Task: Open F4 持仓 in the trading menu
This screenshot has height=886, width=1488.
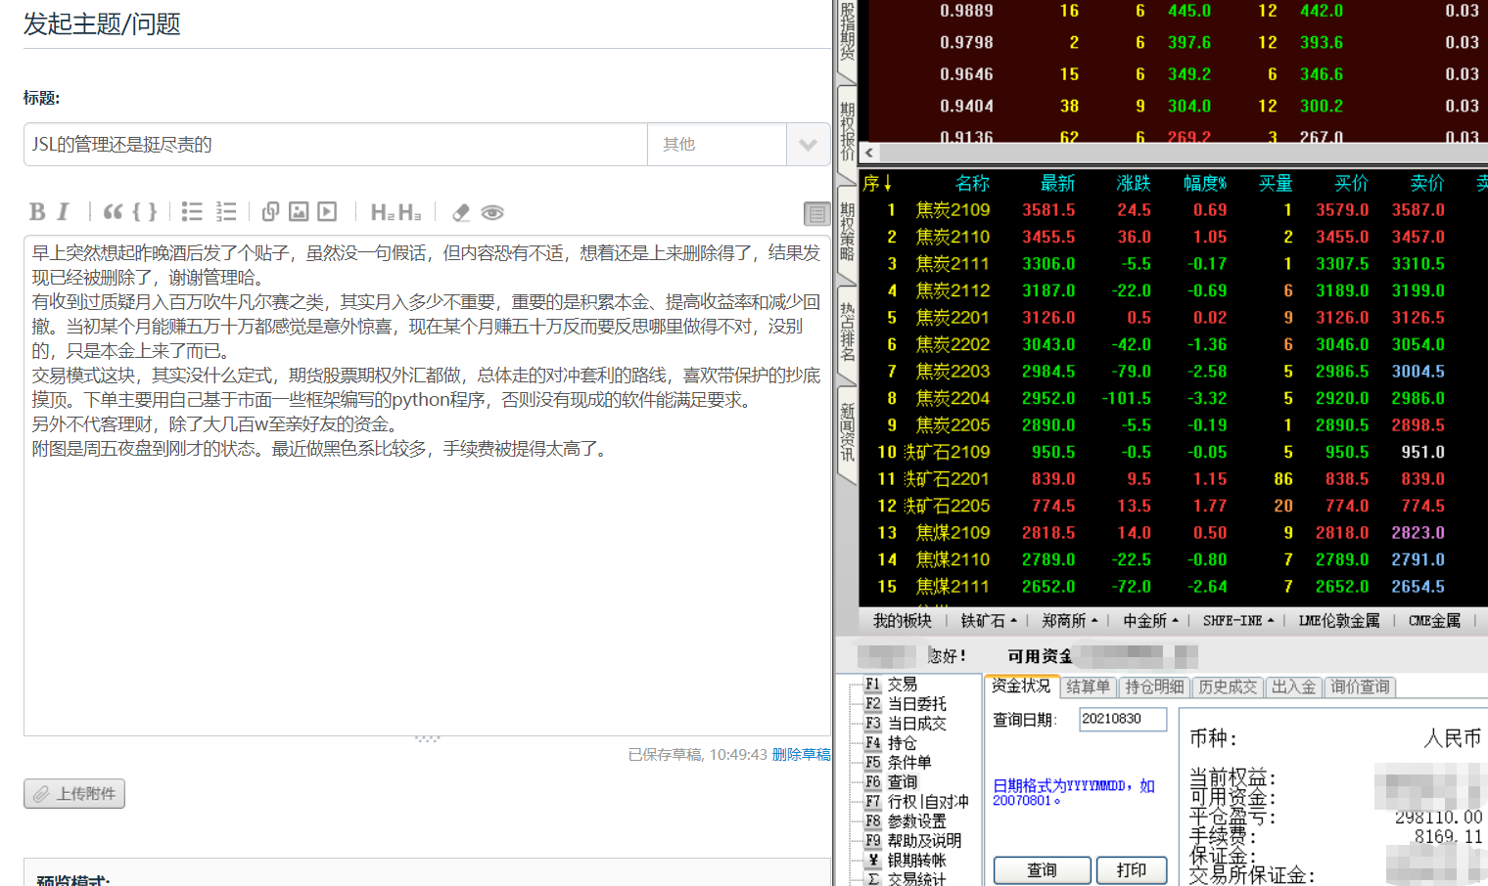Action: coord(891,743)
